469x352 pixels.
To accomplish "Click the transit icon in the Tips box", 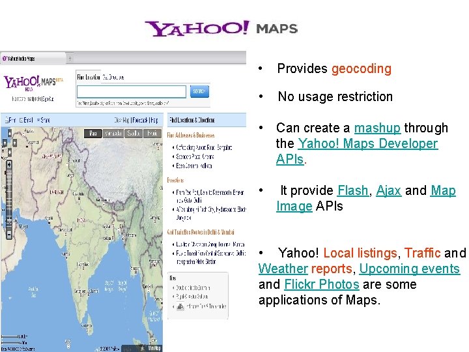I will coord(180,306).
